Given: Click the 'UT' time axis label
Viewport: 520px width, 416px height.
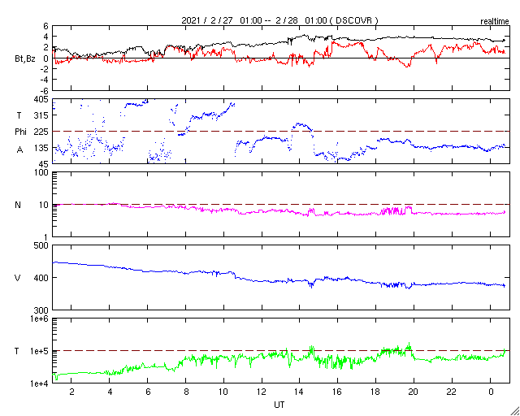Looking at the screenshot, I should [x=279, y=405].
